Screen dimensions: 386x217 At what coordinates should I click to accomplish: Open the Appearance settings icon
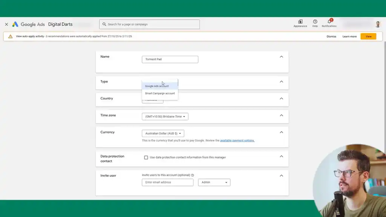point(300,23)
